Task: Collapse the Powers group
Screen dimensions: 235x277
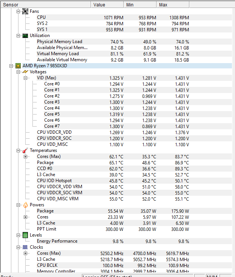Action: coord(18,205)
